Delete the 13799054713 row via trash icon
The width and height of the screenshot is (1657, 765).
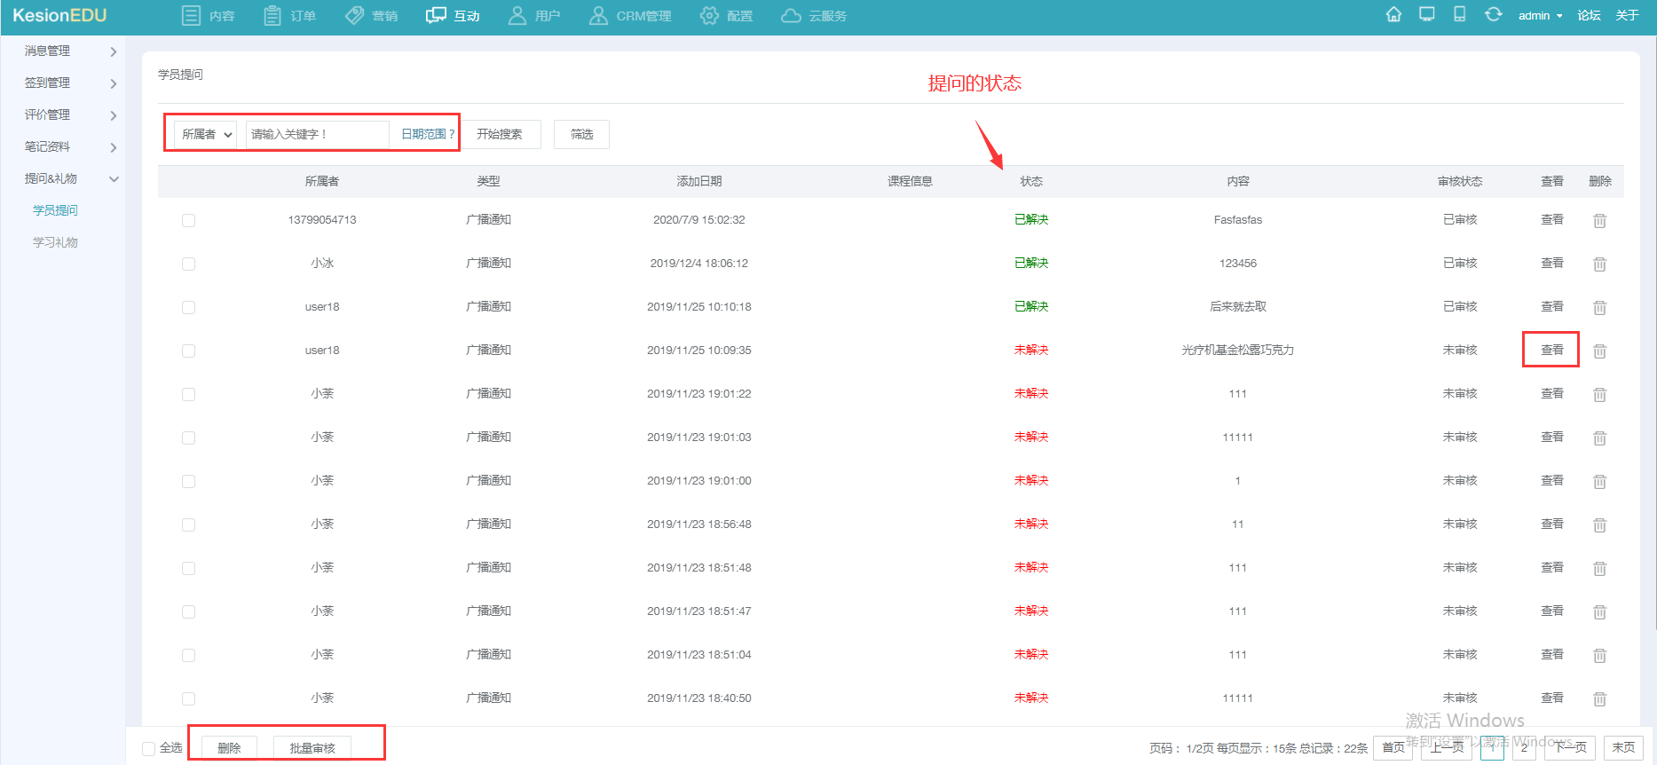point(1599,221)
